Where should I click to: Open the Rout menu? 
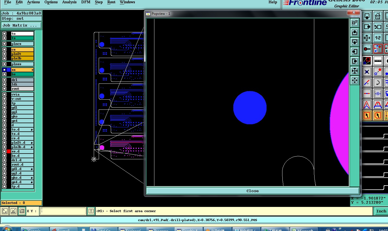coord(111,2)
